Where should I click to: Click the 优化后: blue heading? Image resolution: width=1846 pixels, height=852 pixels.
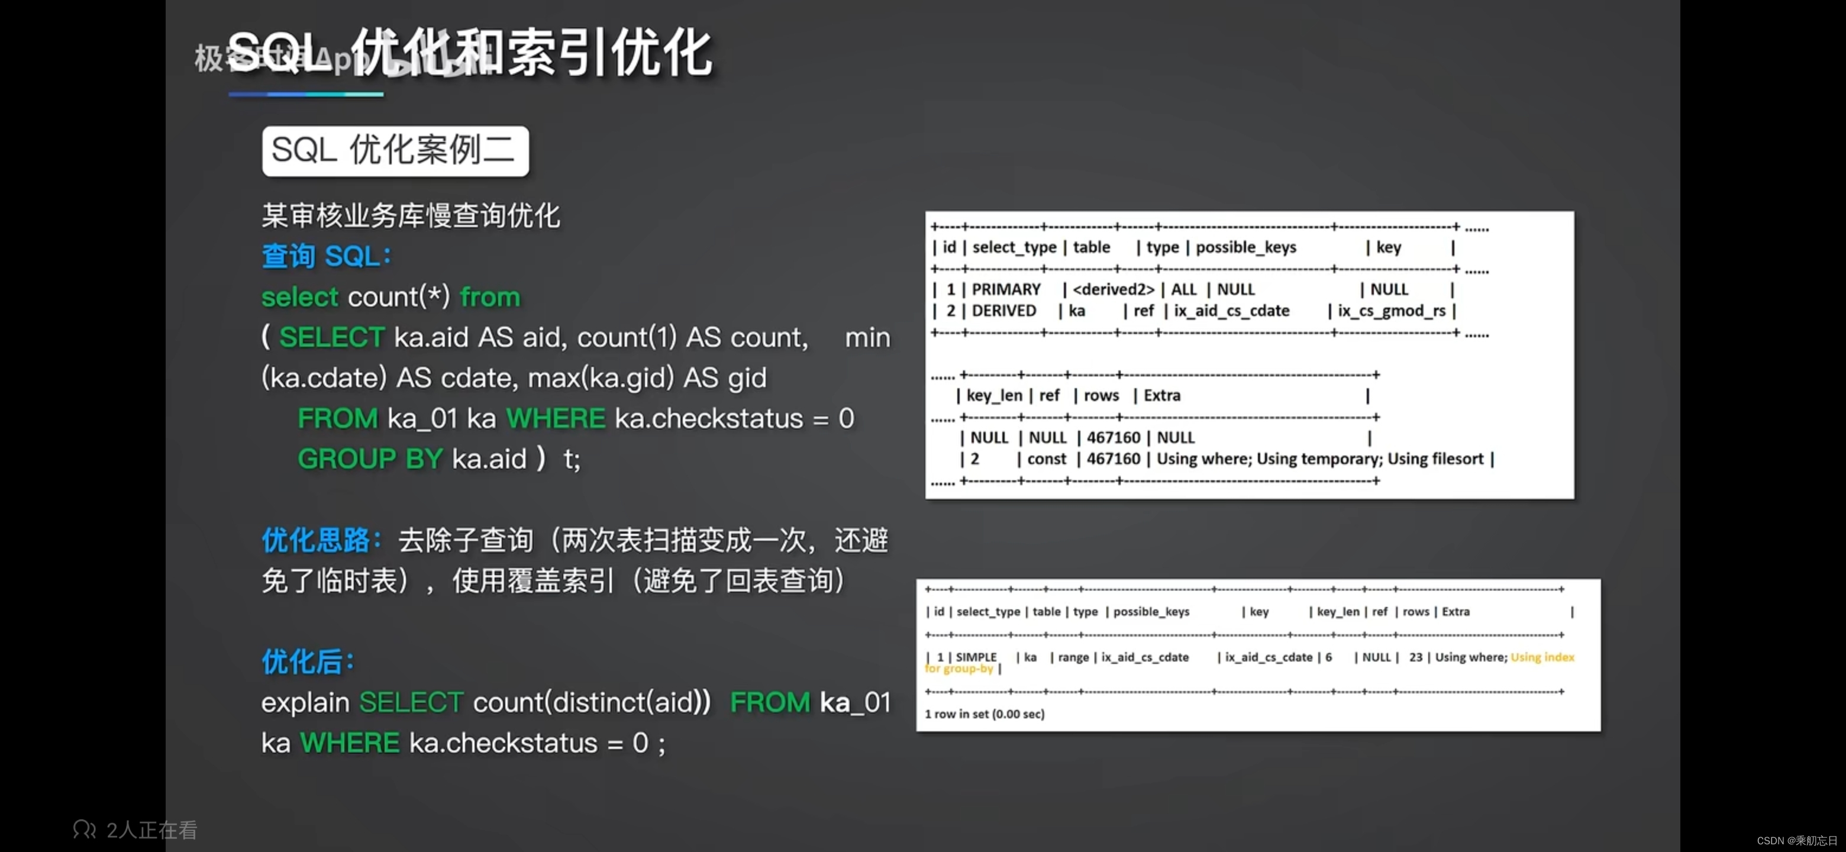pos(308,661)
